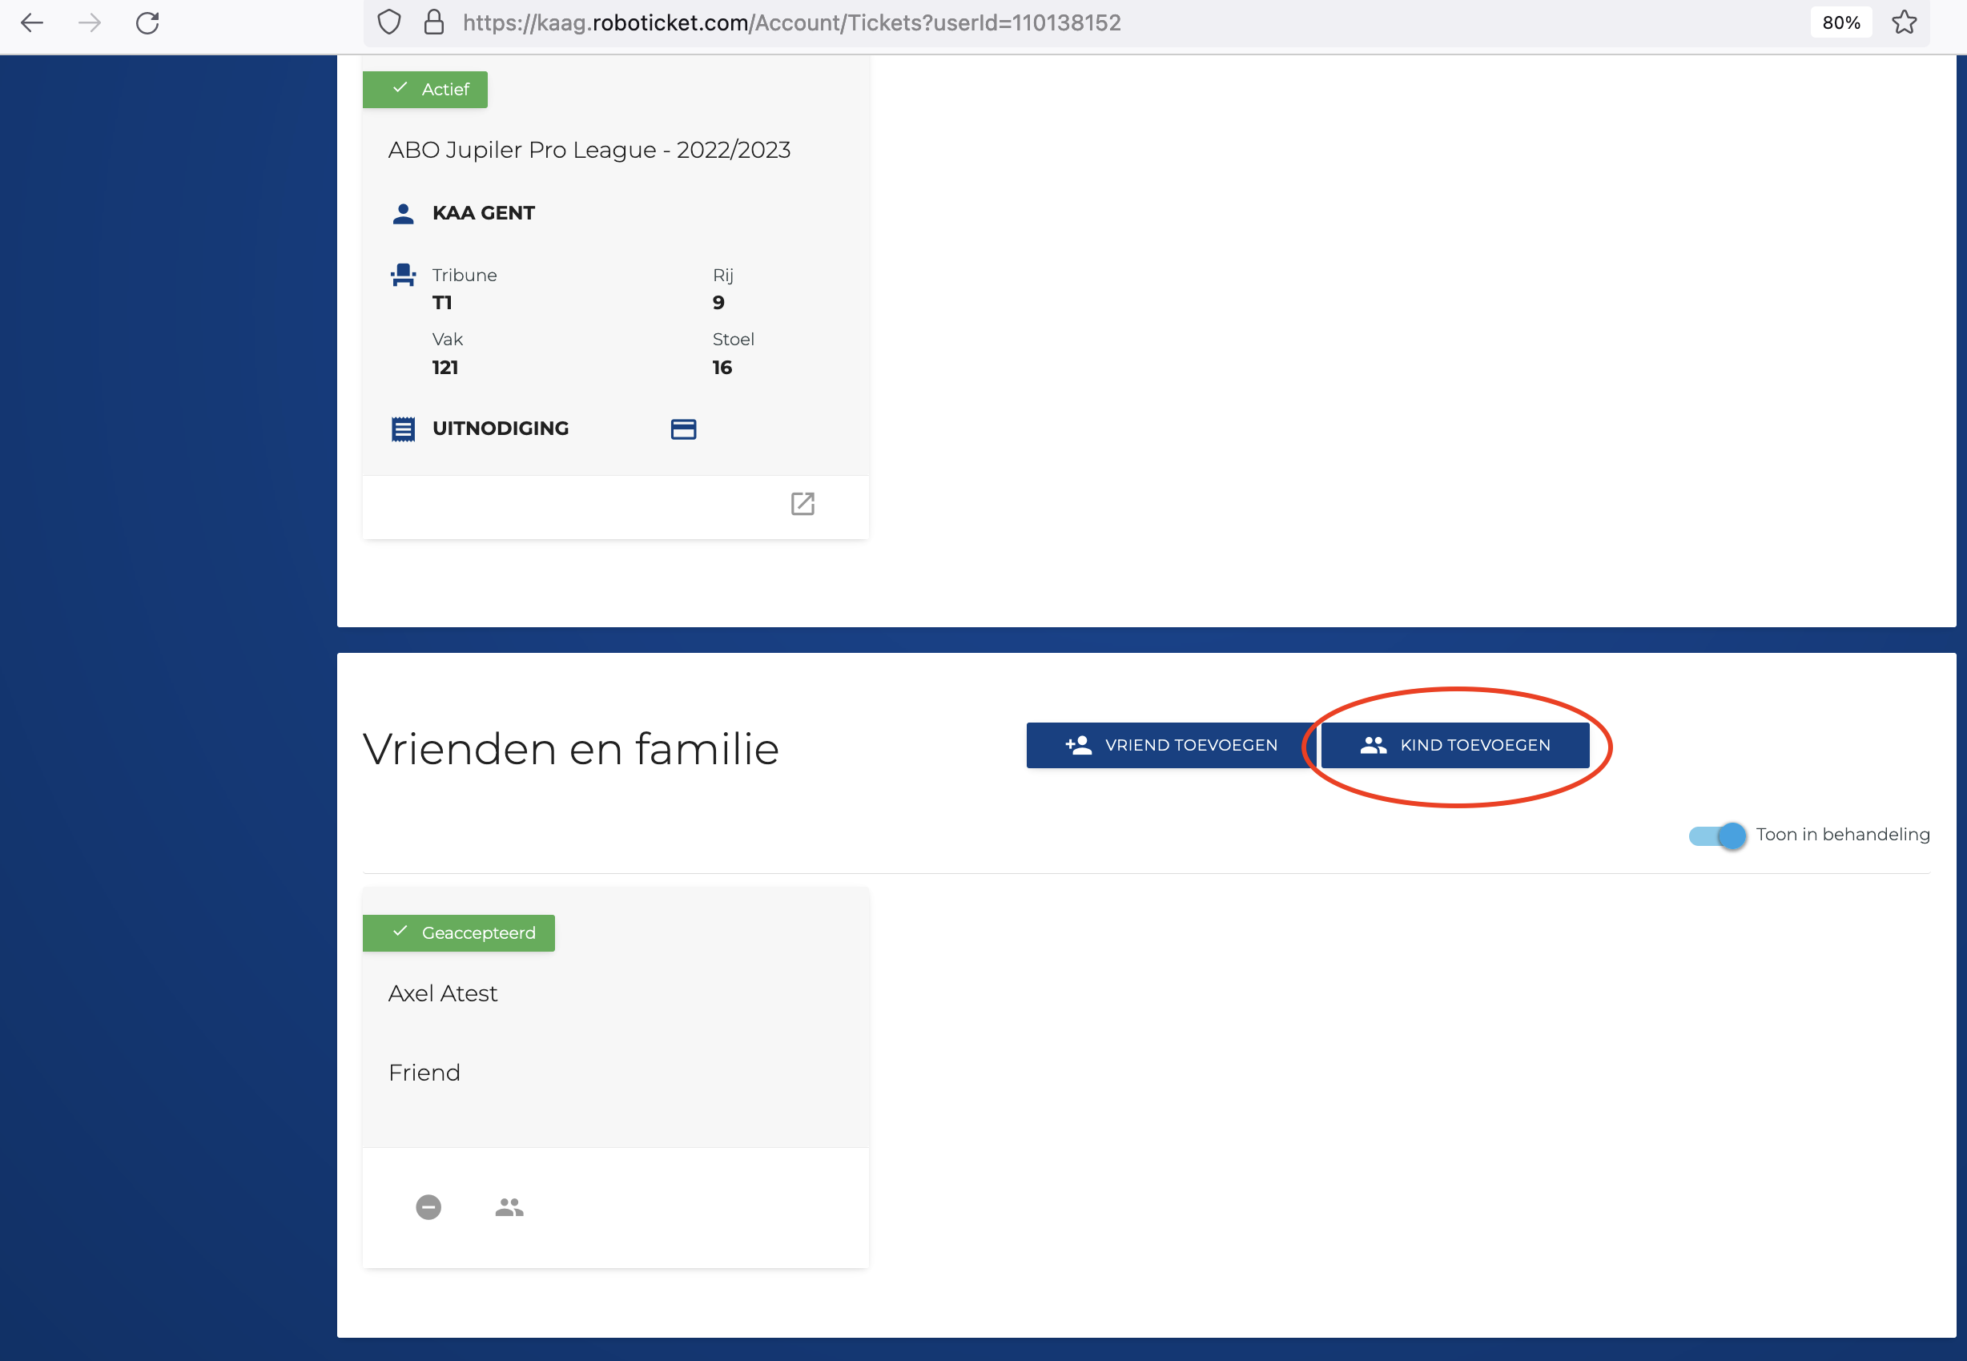Open the shield tracking protection icon

tap(388, 22)
